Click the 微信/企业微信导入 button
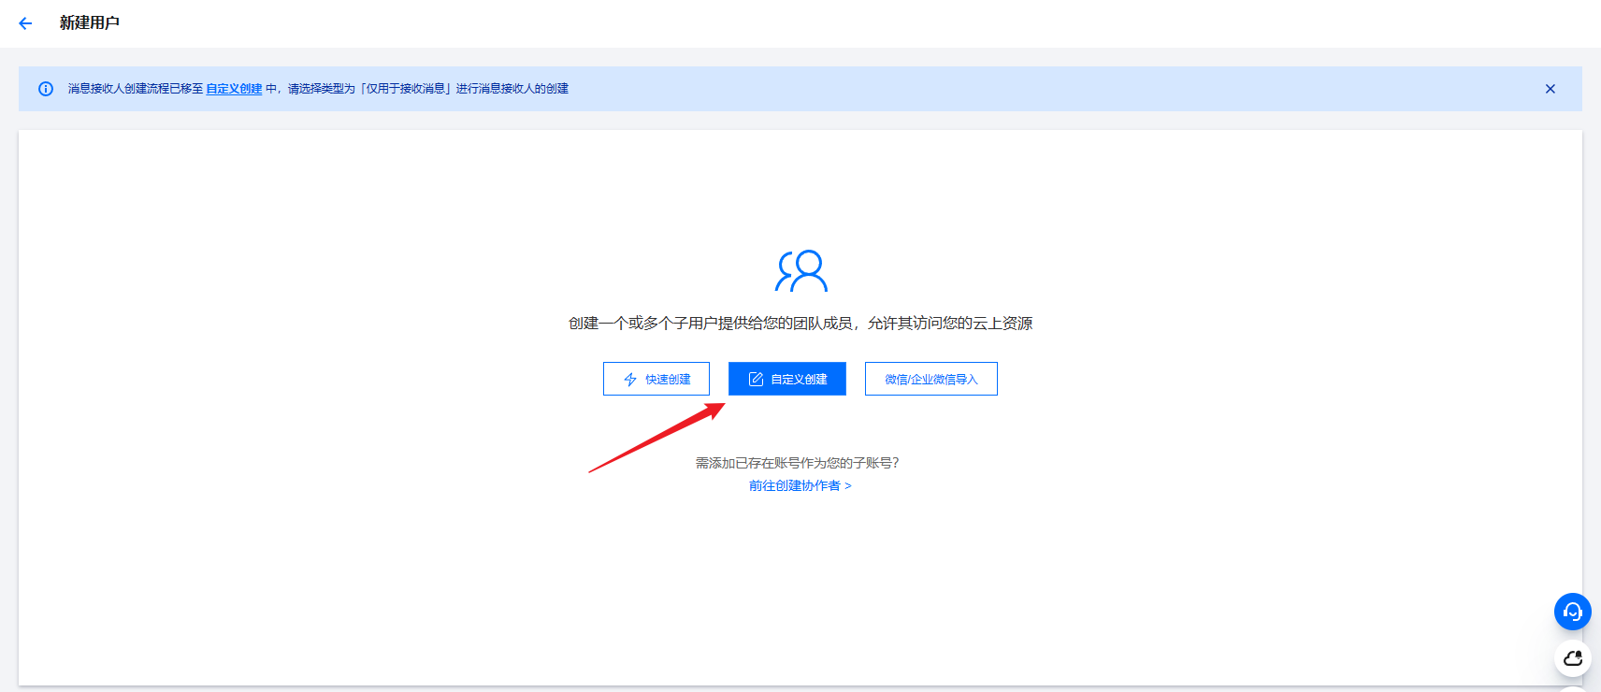The height and width of the screenshot is (692, 1601). click(x=931, y=379)
